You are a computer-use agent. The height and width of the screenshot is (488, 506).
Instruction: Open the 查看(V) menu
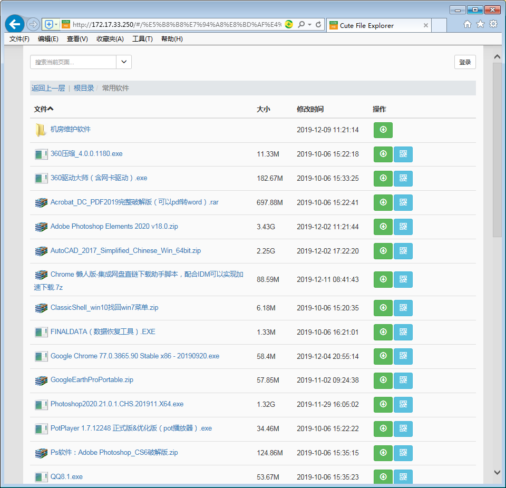(x=77, y=39)
